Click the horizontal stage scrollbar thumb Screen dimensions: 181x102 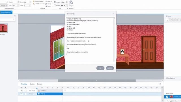point(97,80)
